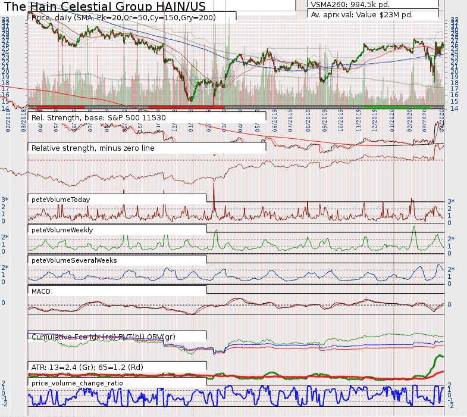Click the chart title 'The Hain Celestial Group HAIN/US'

[105, 7]
